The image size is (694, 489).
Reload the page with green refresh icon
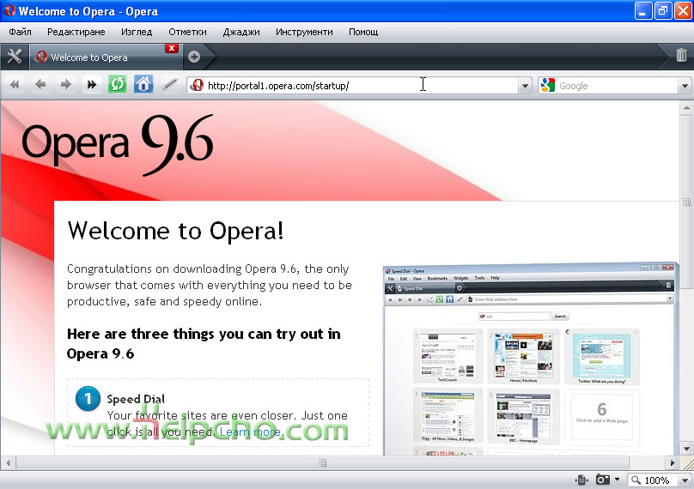118,84
